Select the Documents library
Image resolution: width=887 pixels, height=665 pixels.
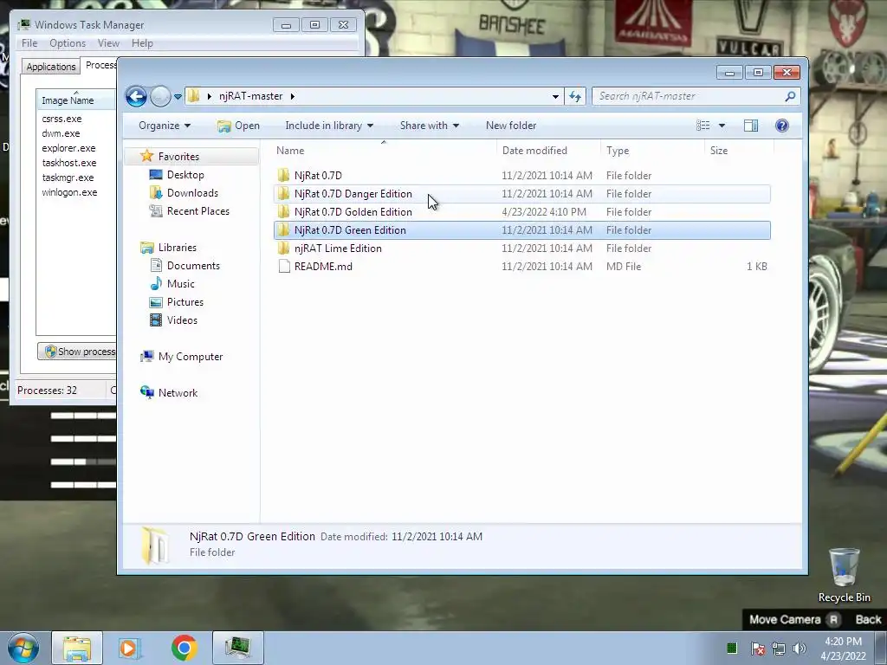coord(185,265)
